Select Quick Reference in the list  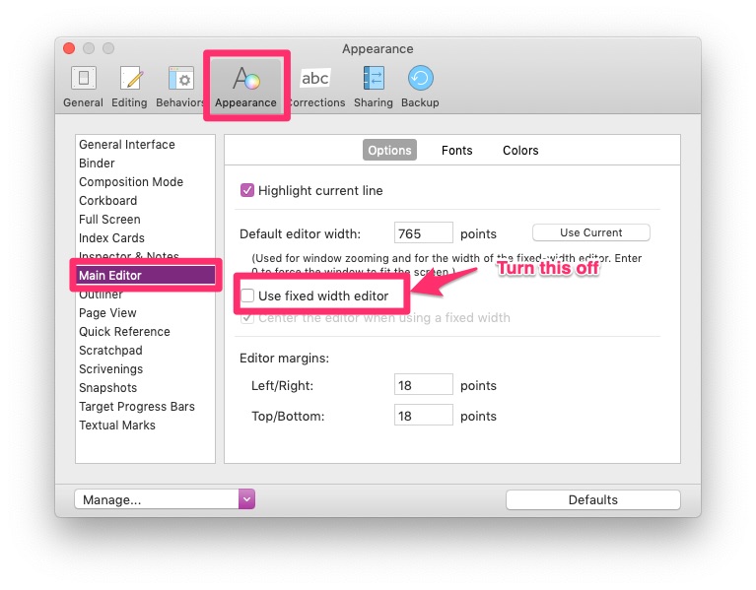[145, 332]
